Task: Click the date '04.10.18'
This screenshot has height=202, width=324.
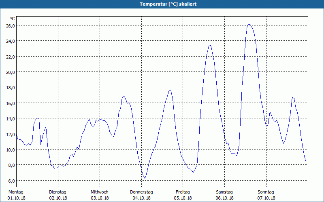Action: [x=141, y=198]
